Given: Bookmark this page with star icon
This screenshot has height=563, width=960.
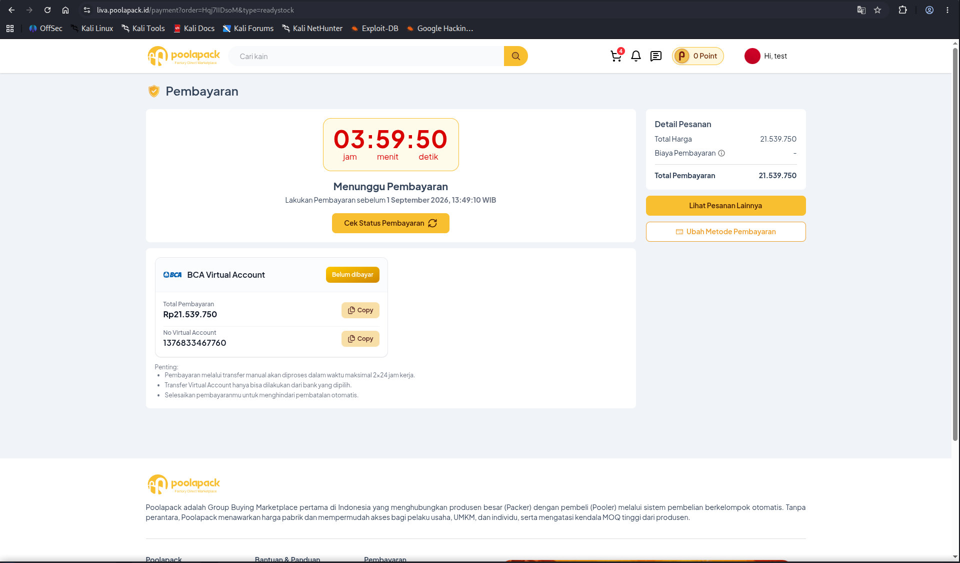Looking at the screenshot, I should pos(877,10).
